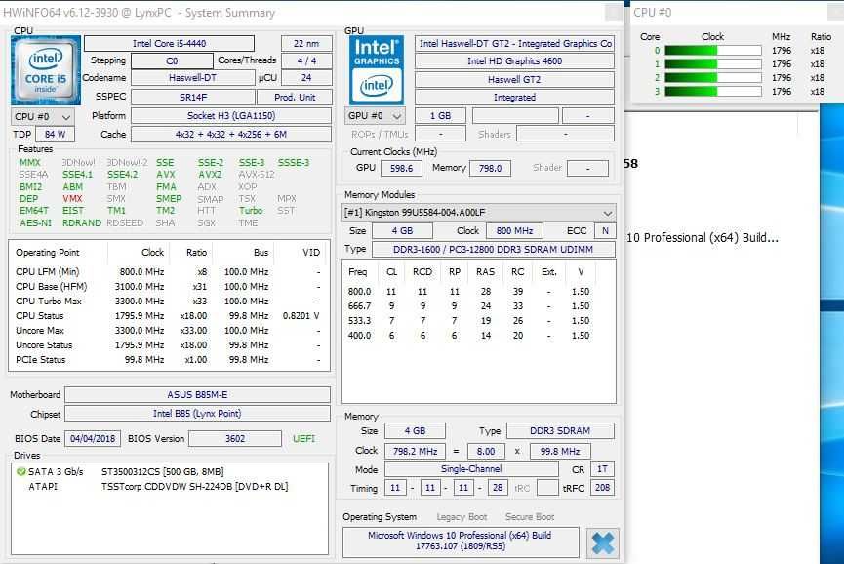Click the module clock 800 MHz field

(x=514, y=231)
